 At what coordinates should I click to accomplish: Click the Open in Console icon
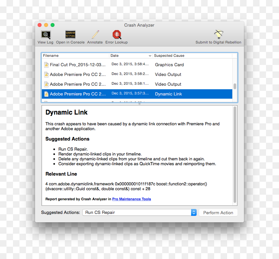[70, 34]
